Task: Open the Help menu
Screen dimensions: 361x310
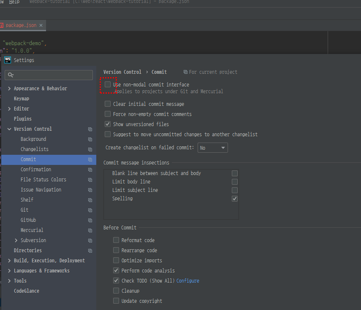Action: (14, 2)
